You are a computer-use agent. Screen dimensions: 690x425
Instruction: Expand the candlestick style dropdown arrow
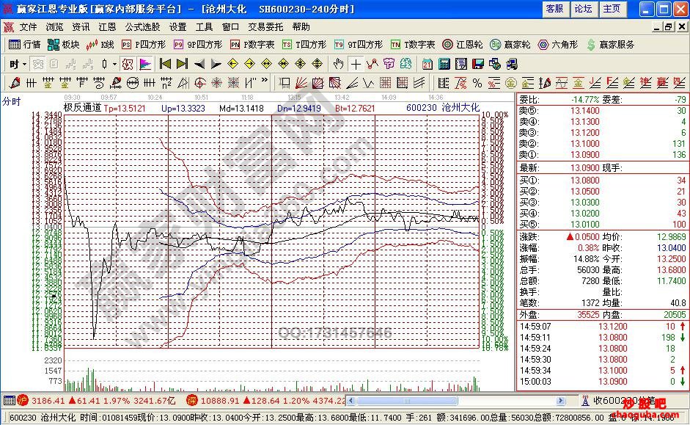(115, 65)
